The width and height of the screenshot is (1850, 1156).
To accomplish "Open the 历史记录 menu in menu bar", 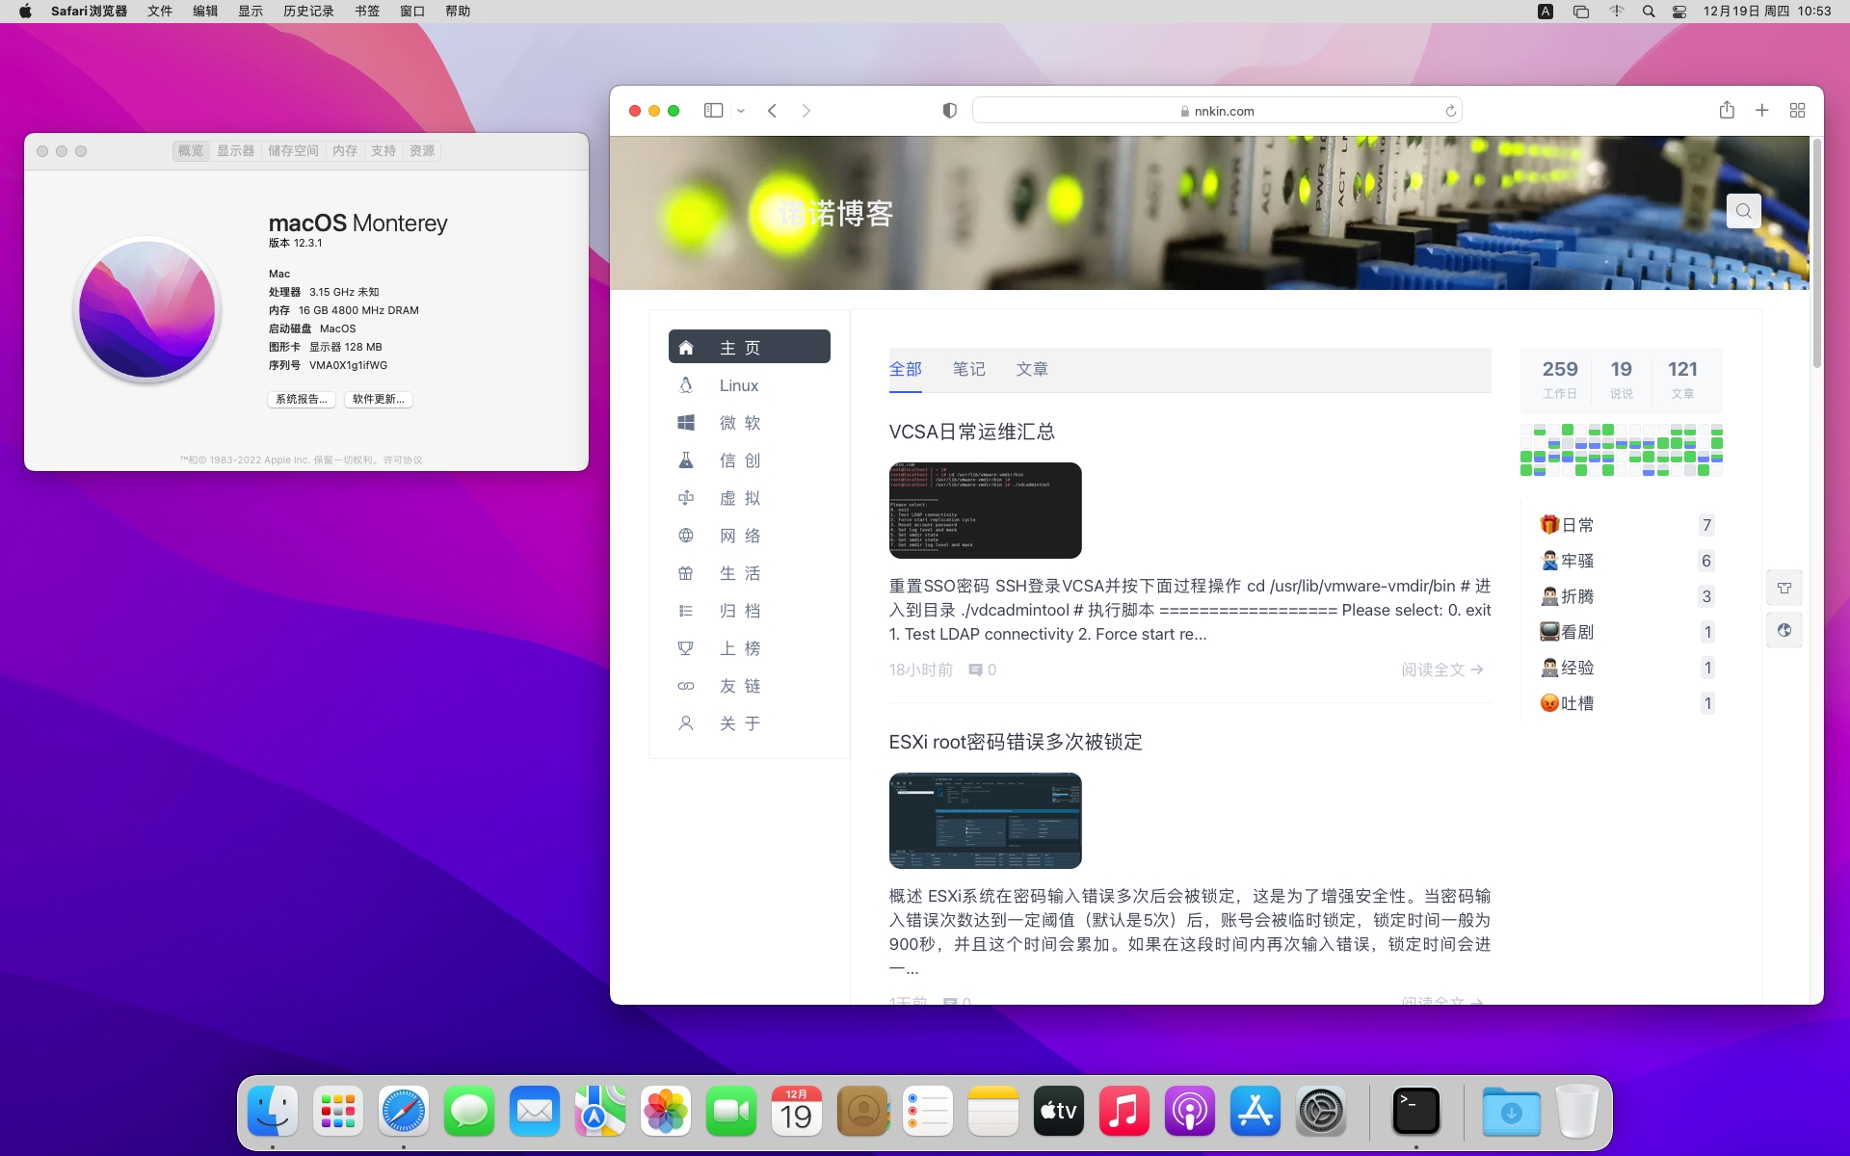I will pos(308,12).
